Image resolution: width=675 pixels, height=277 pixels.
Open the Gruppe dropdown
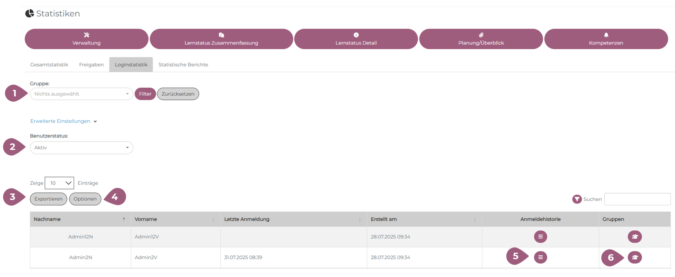81,94
